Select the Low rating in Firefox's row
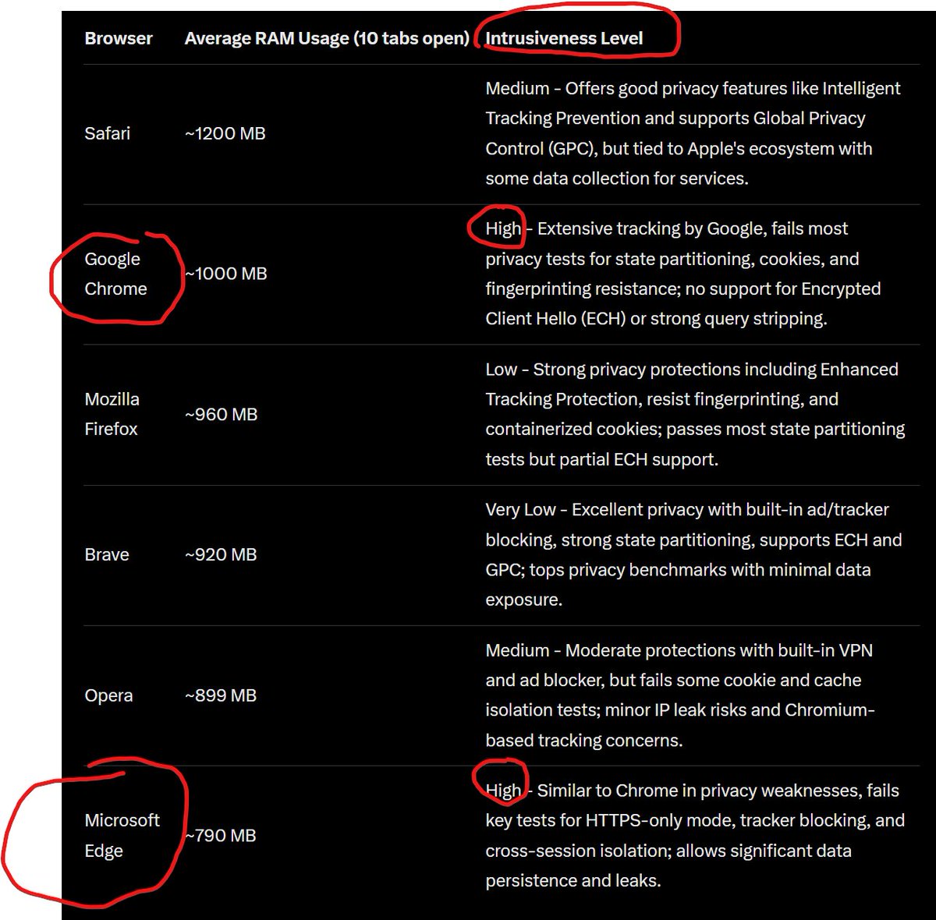This screenshot has width=936, height=920. click(498, 369)
